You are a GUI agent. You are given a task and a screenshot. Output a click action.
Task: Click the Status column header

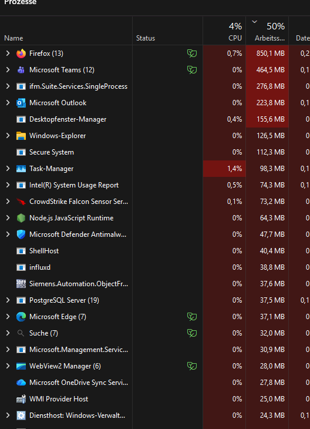[167, 31]
